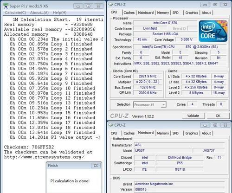Click the Threads count field

(221, 104)
